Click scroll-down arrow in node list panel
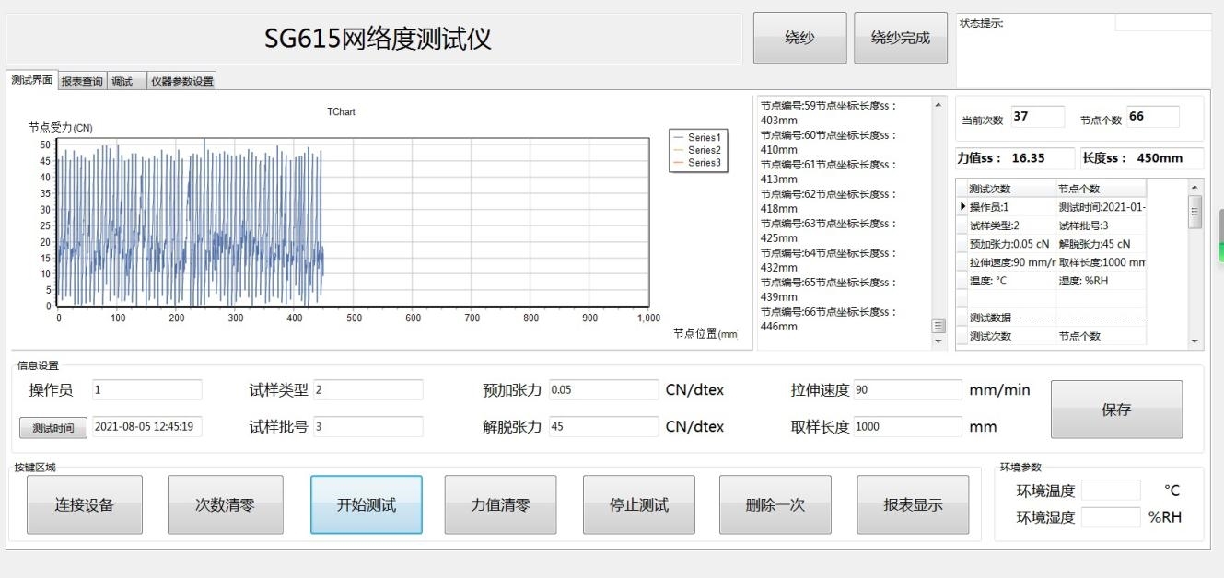 [938, 341]
